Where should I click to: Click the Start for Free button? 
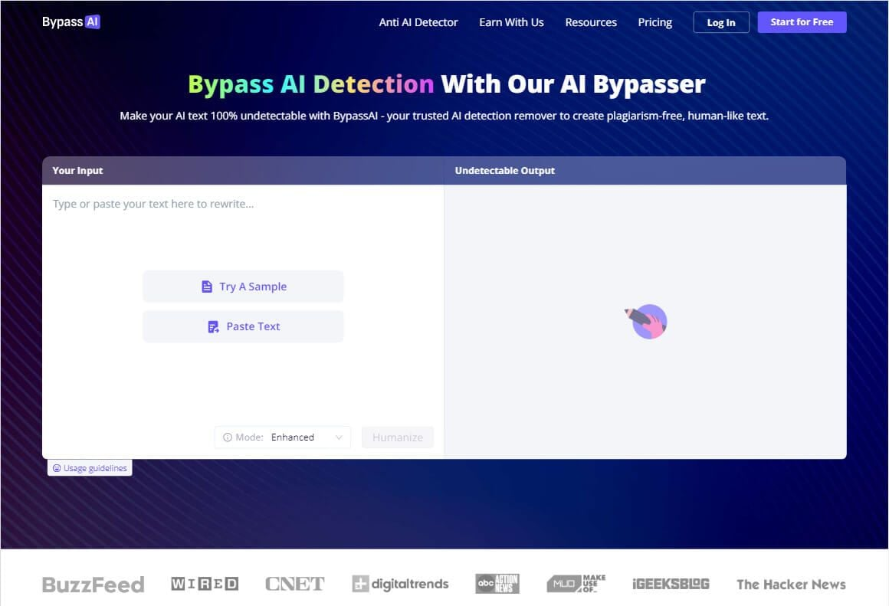[x=802, y=22]
